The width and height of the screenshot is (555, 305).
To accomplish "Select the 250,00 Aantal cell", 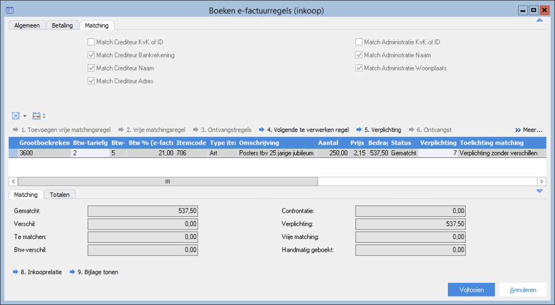I will (332, 153).
